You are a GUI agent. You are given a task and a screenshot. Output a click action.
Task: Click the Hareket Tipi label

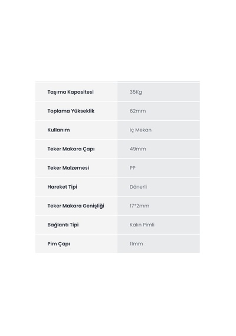tap(62, 187)
